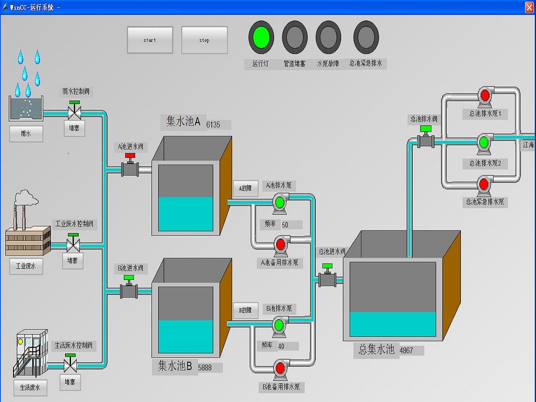Click the 生活废水控制阀 valve icon

pyautogui.click(x=70, y=363)
